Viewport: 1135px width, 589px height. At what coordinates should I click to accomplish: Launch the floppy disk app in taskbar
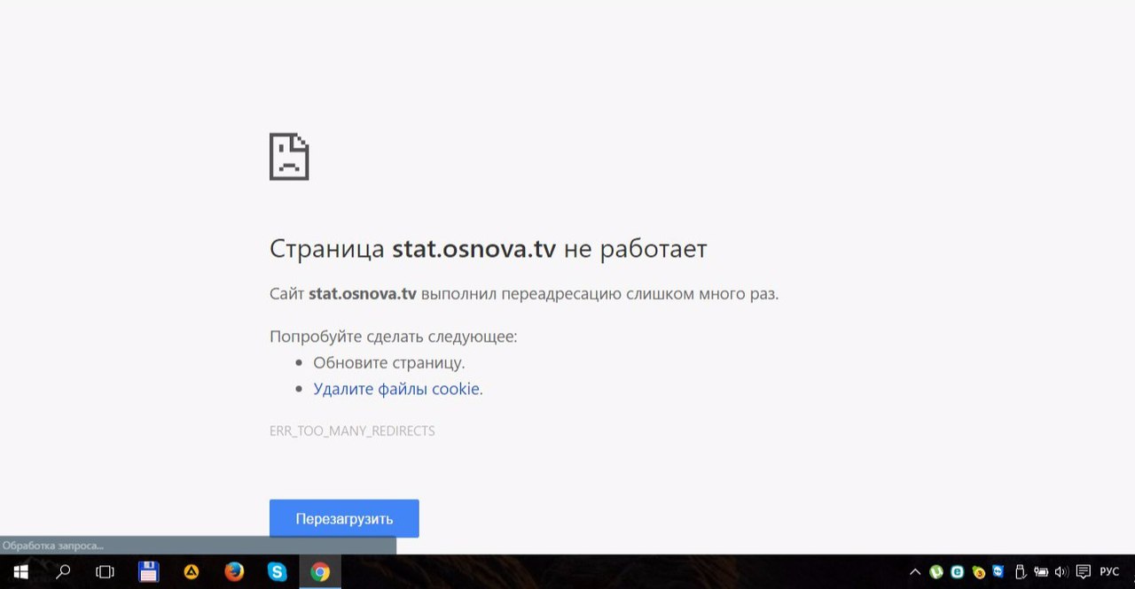pyautogui.click(x=148, y=572)
